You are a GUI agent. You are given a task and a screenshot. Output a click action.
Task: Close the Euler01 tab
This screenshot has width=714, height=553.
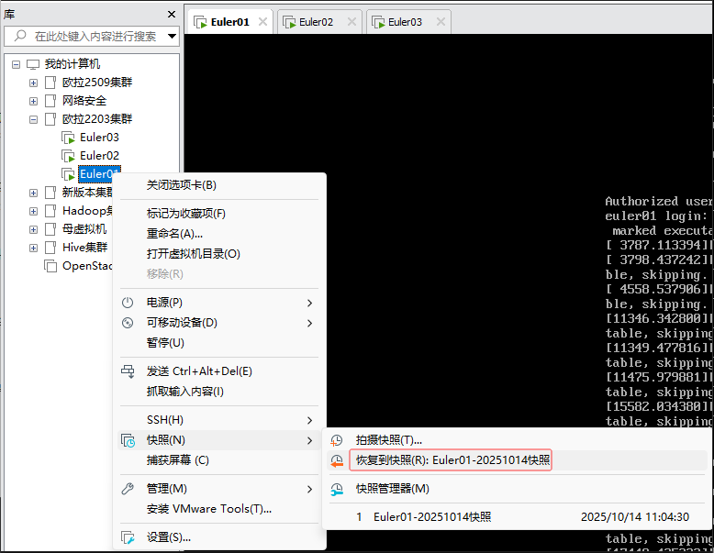(262, 21)
